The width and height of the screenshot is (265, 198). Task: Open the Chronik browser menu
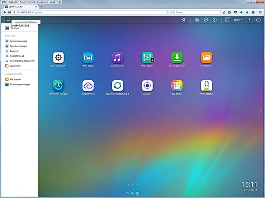(32, 2)
